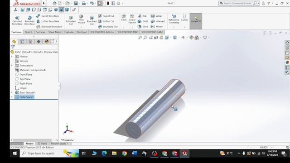Expand the SOLIDWORKS menu arrow
Image resolution: width=290 pixels, height=163 pixels.
(44, 3)
